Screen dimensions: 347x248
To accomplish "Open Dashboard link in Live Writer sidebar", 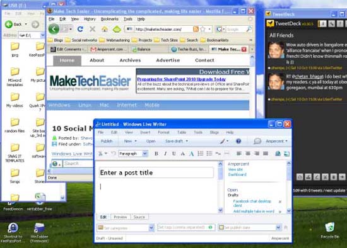I will [237, 174].
